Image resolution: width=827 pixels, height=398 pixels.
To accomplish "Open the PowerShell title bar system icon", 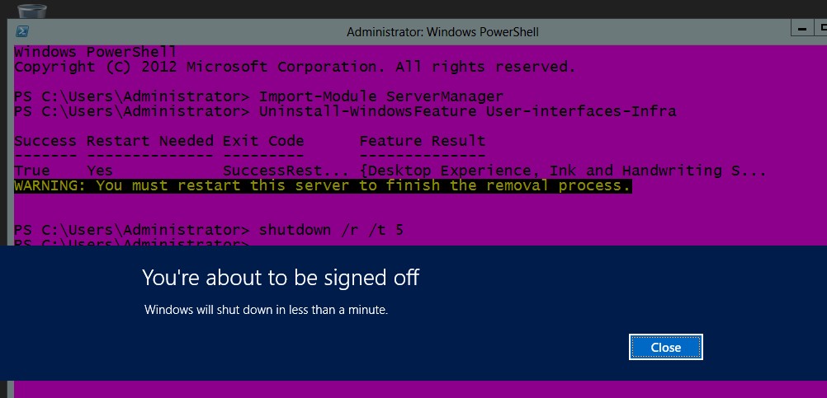I will tap(22, 31).
